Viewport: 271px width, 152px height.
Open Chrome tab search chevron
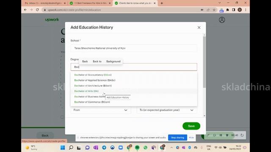219,3
